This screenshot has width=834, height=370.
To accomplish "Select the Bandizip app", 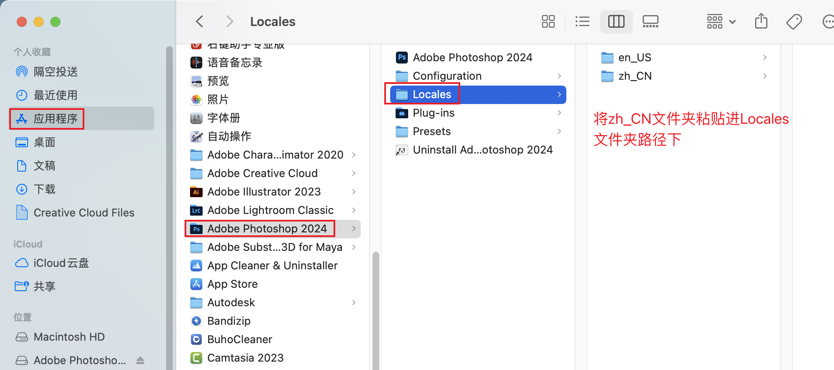I will pyautogui.click(x=273, y=321).
